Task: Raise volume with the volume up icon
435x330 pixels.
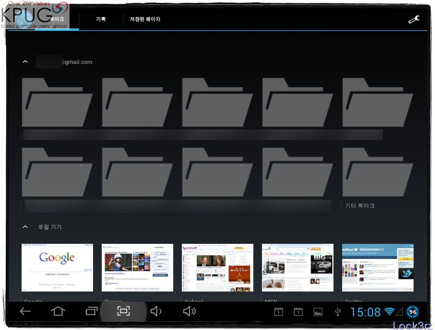Action: point(189,311)
